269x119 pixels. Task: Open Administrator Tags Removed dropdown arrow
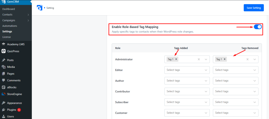255,59
